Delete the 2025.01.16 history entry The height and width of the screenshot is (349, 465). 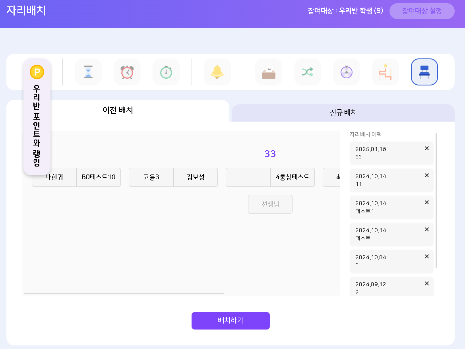pyautogui.click(x=427, y=148)
